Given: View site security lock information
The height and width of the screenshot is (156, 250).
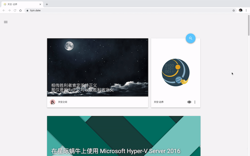Looking at the screenshot, I should 27,10.
